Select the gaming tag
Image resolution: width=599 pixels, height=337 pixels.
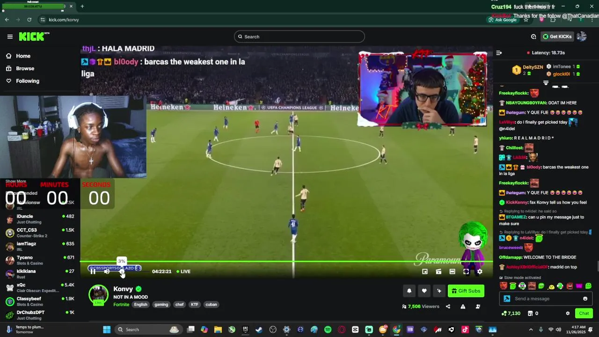(161, 305)
